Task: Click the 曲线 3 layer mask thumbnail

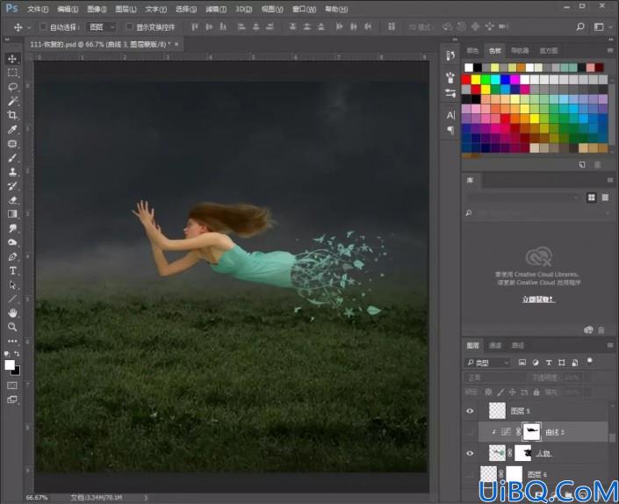Action: pos(531,432)
